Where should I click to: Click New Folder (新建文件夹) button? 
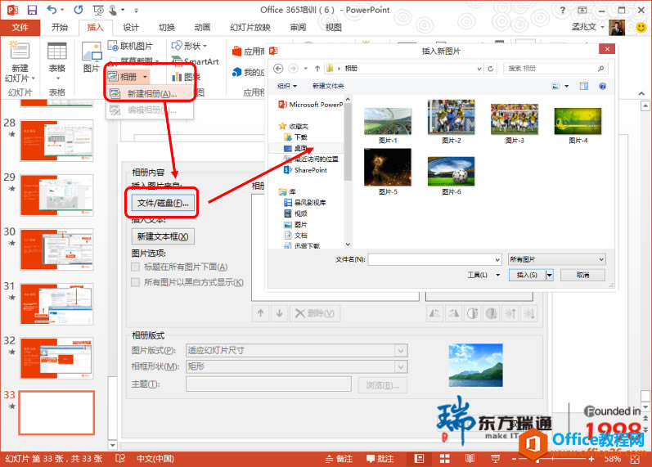[x=328, y=86]
